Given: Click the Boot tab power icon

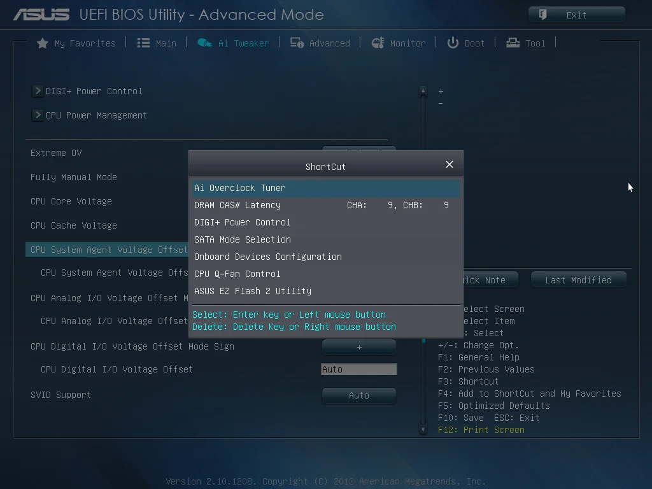Looking at the screenshot, I should click(x=453, y=43).
